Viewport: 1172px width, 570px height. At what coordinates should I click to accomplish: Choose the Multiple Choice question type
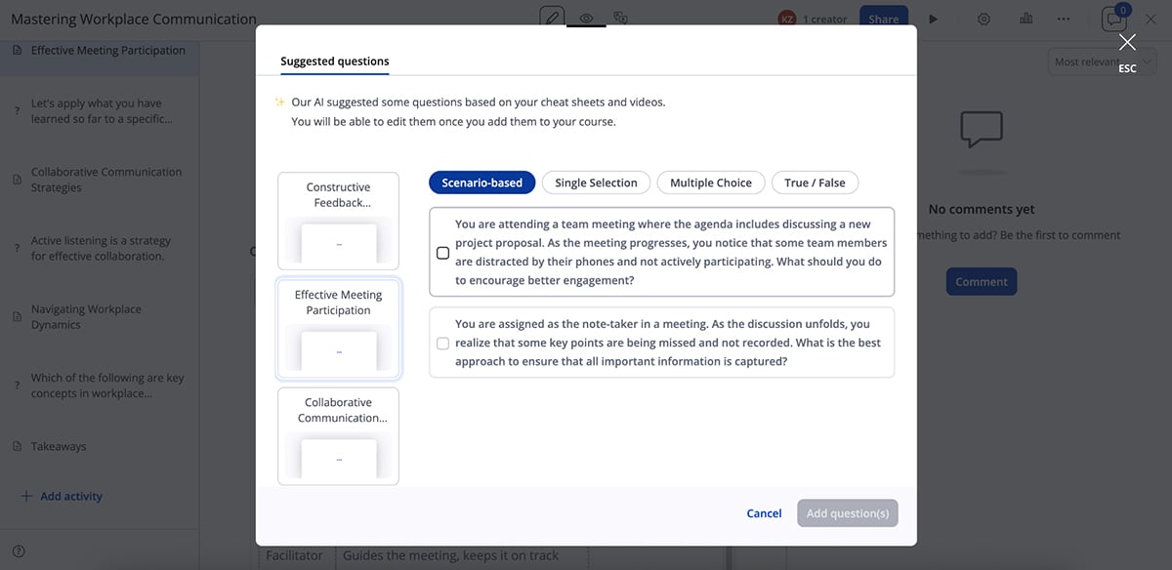[710, 183]
